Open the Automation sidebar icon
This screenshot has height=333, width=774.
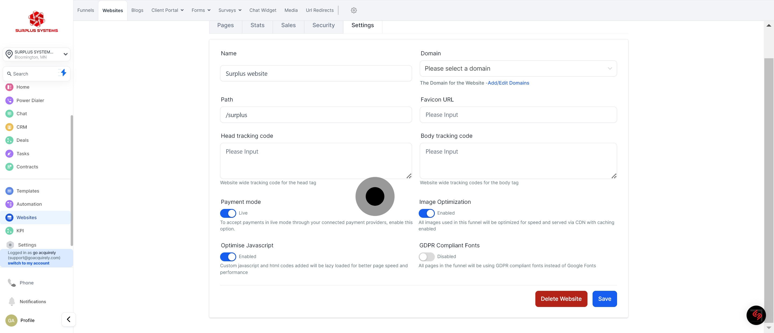[x=9, y=204]
